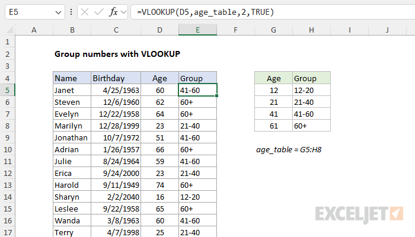Select birthday cell '3/8/1963'
The image size is (415, 237).
(116, 220)
